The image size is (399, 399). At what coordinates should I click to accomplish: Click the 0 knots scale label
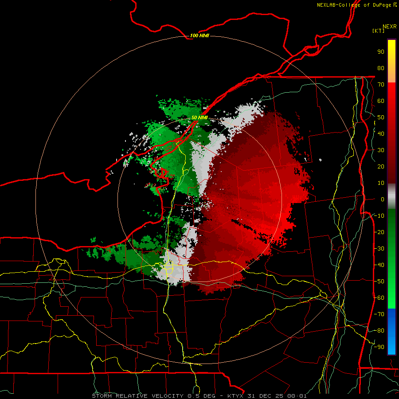383,199
